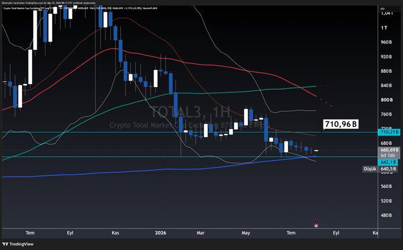
Task: Click the 800 B price scale label
Action: pos(386,100)
